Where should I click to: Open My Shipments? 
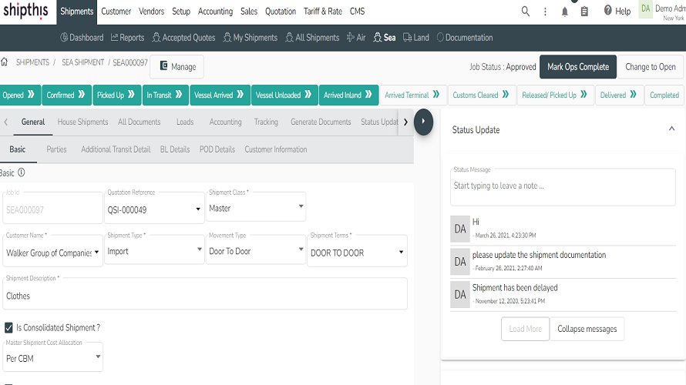251,38
